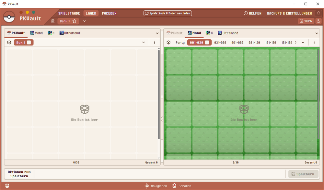Click the Ultramond game icon in right pane

click(220, 33)
